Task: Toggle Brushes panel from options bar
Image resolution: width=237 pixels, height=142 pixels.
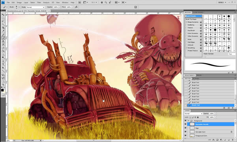Action: coord(135,7)
